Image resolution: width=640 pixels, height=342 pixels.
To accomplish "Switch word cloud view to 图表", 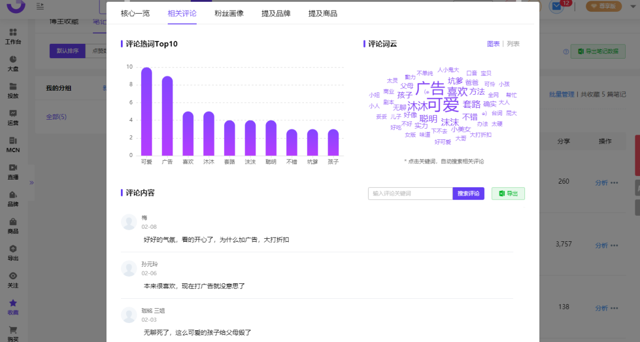I will click(x=493, y=44).
